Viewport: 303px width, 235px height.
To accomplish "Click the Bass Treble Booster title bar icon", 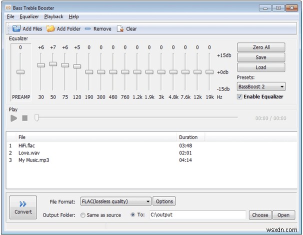I will (x=8, y=8).
